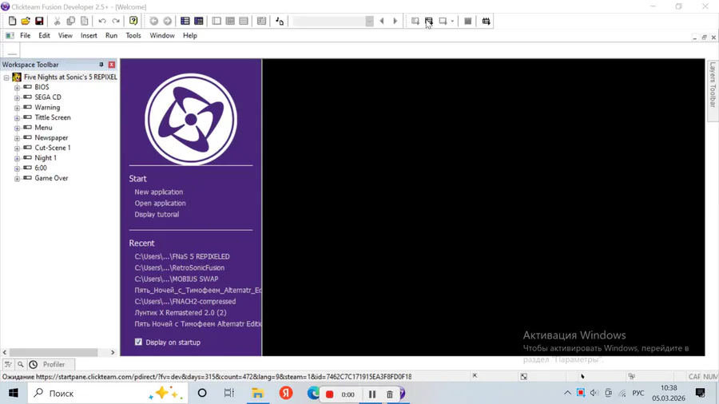719x404 pixels.
Task: Pin the Workspace Toolbar panel
Action: point(101,65)
